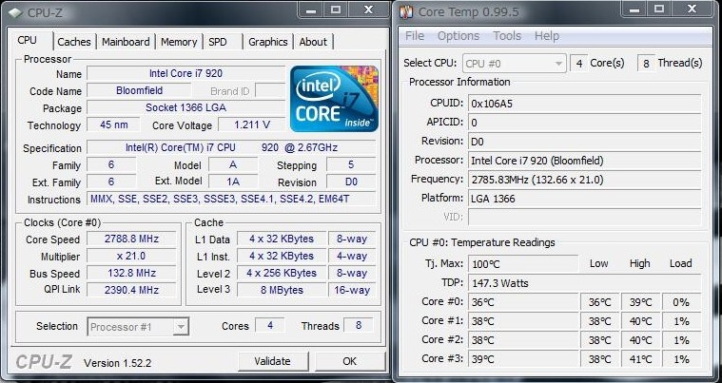The image size is (722, 383).
Task: Click the Core Temp title bar icon
Action: [x=406, y=11]
